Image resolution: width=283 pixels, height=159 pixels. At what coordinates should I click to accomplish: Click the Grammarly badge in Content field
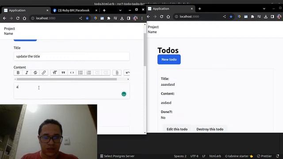(124, 94)
